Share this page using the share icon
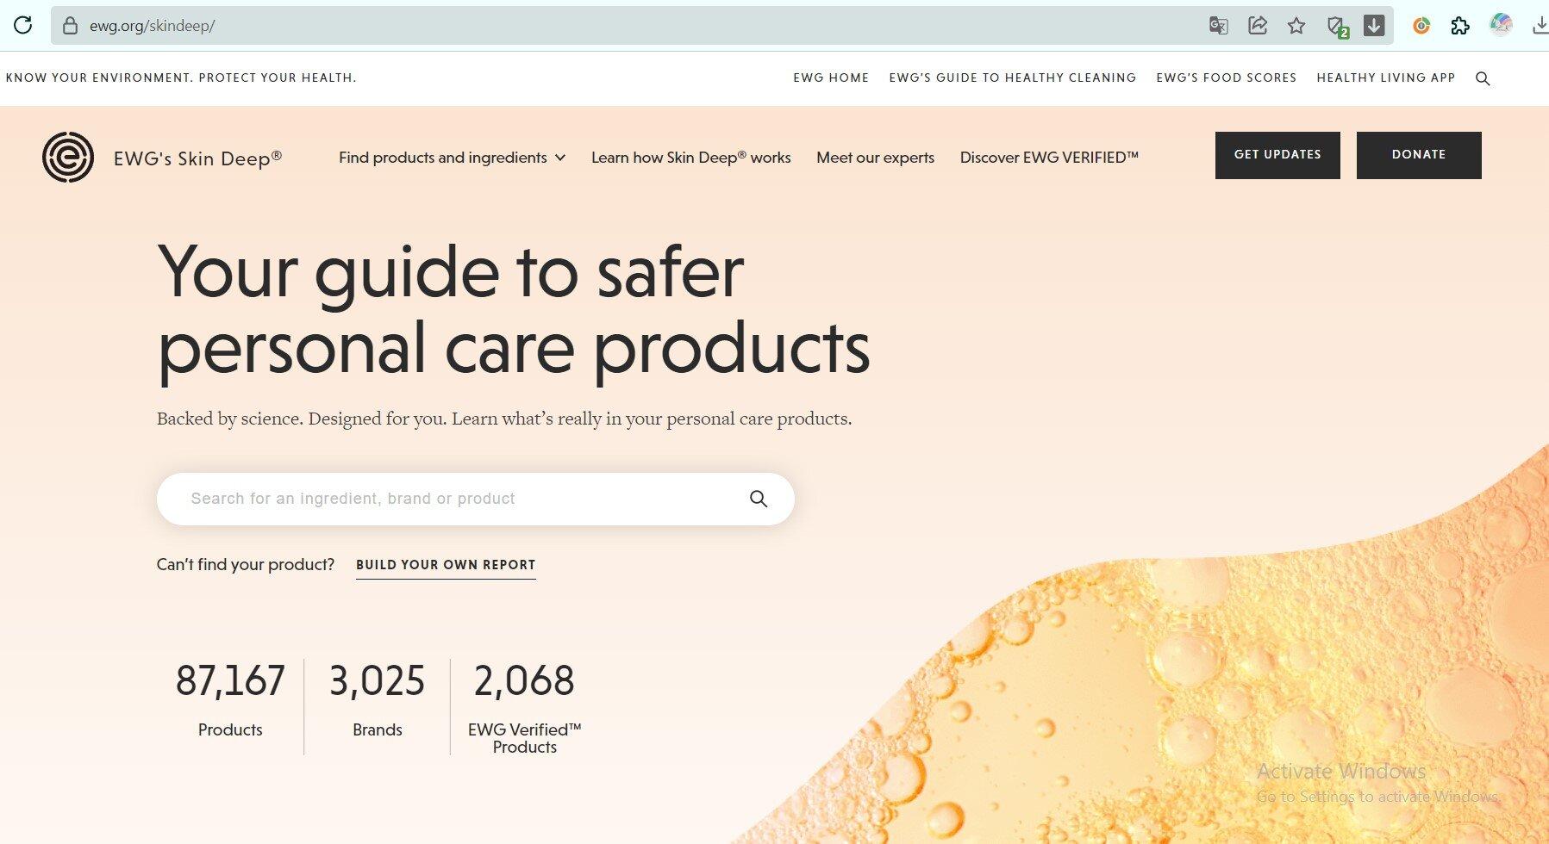The width and height of the screenshot is (1549, 844). tap(1258, 26)
